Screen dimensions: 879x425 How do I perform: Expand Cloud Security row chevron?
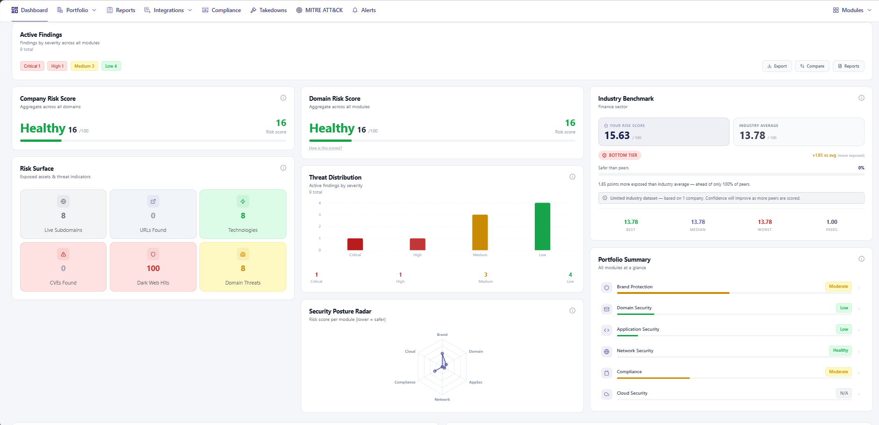(859, 394)
